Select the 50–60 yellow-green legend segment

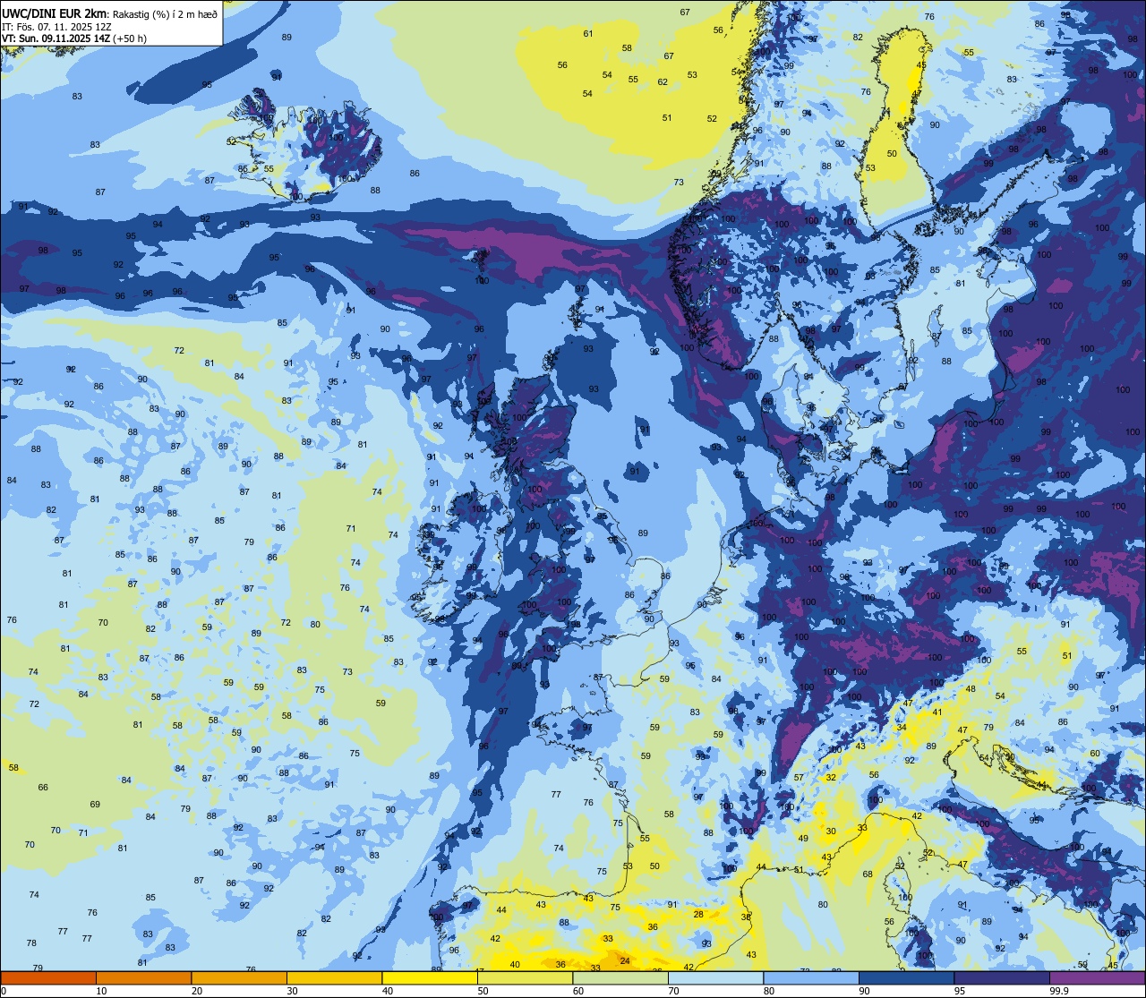525,977
